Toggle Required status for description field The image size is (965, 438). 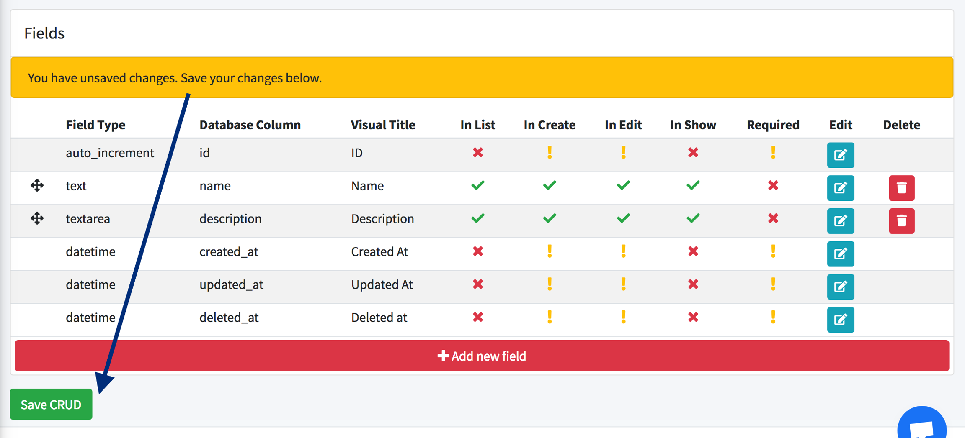773,218
